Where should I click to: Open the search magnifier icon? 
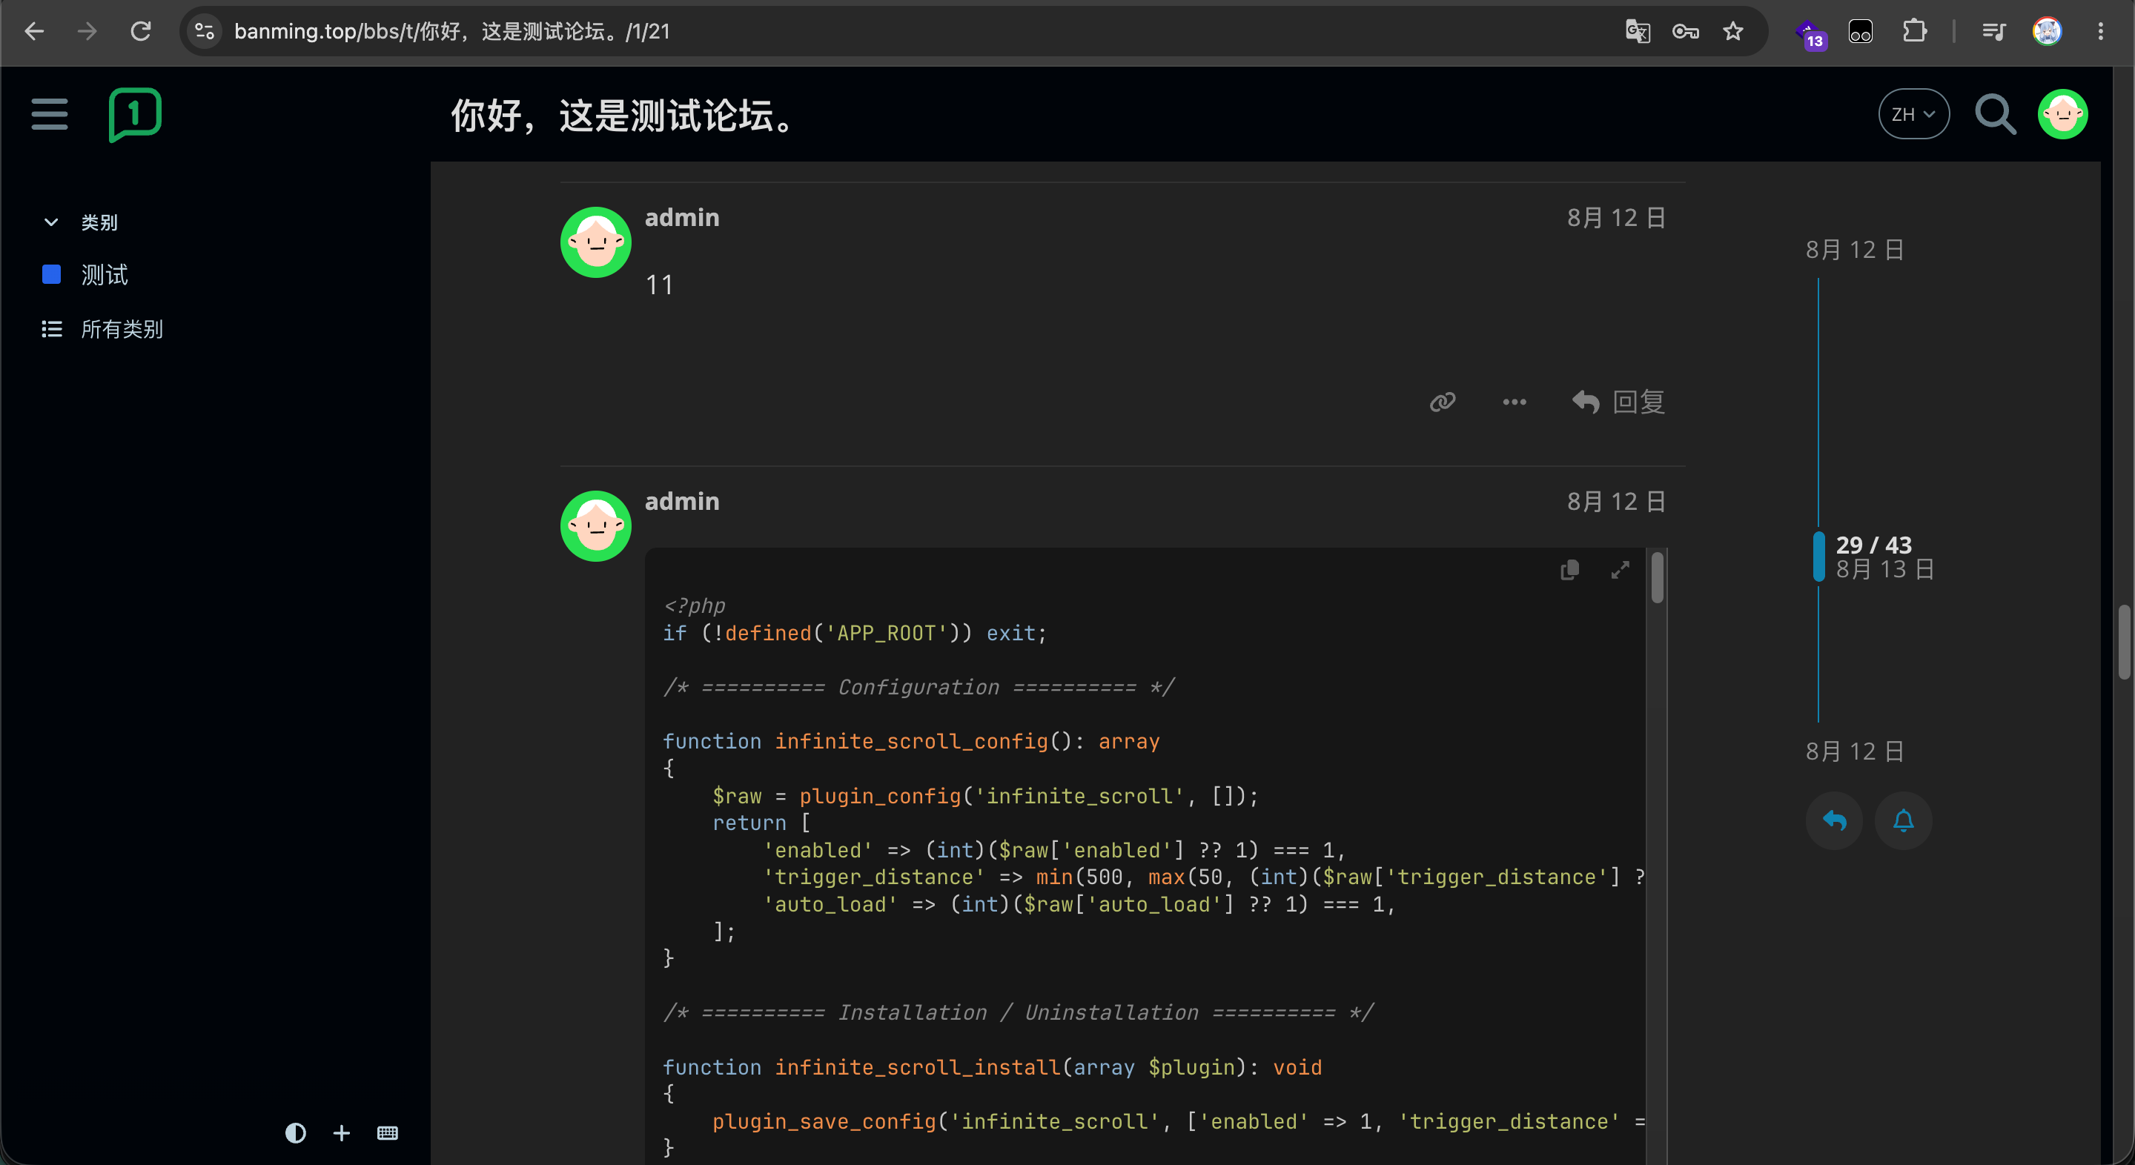(x=1995, y=114)
